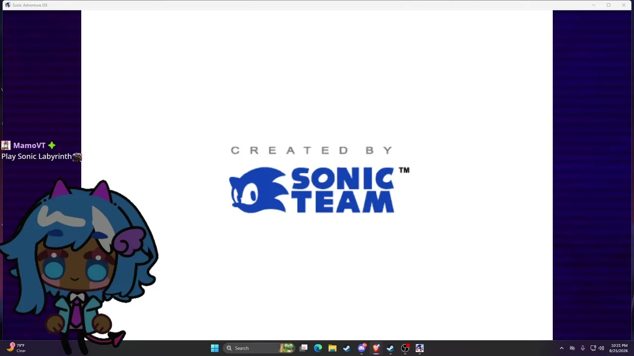Minimize the Sonic Adventure DX window
The width and height of the screenshot is (634, 356).
tap(593, 5)
